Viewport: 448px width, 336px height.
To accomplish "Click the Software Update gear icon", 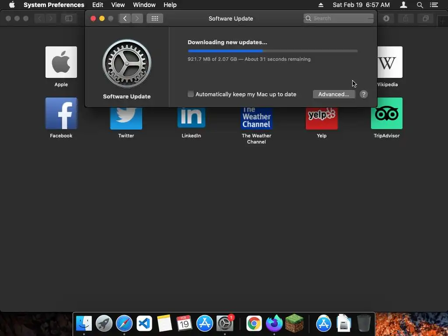I will click(127, 63).
